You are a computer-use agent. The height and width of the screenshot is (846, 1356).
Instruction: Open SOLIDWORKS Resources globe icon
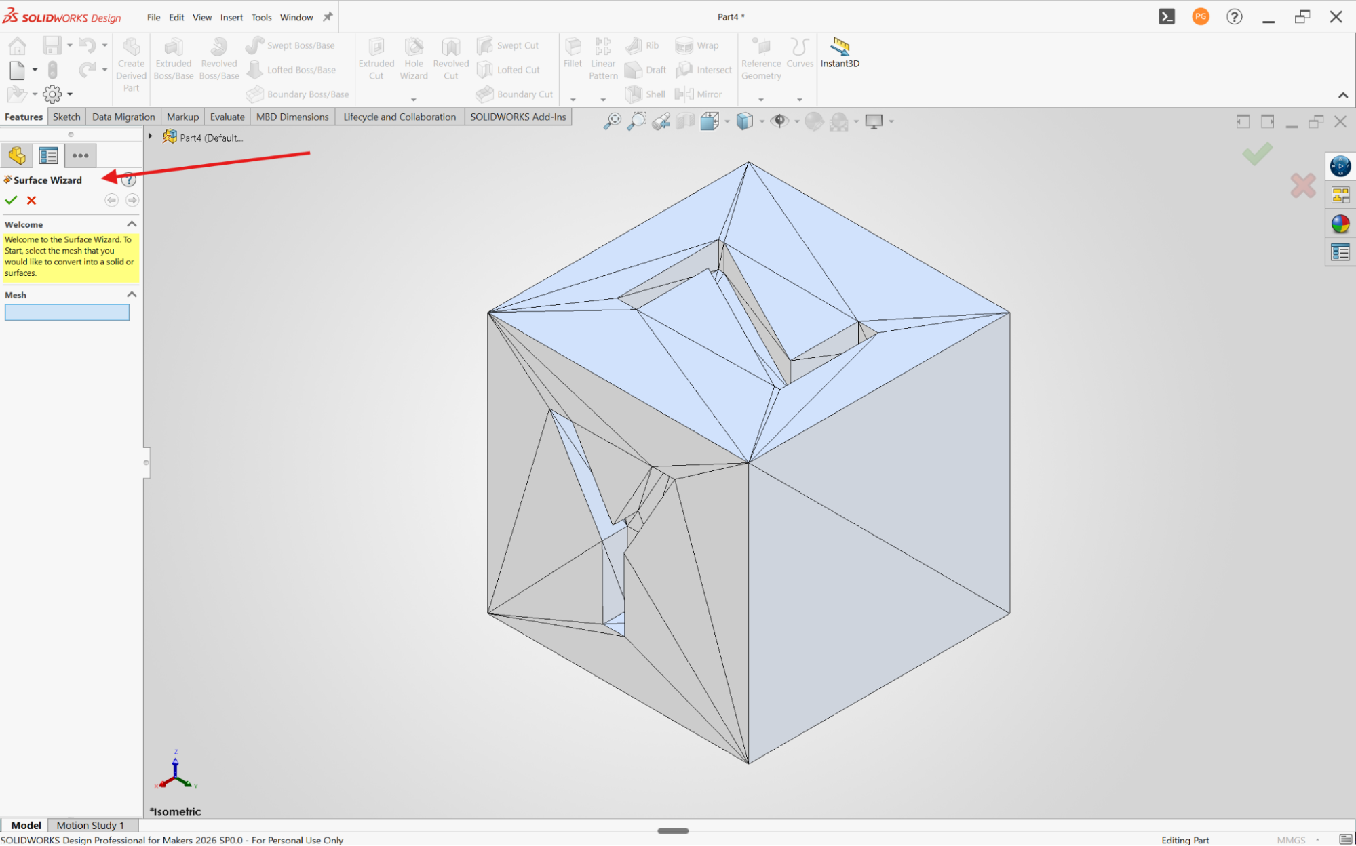tap(1340, 166)
